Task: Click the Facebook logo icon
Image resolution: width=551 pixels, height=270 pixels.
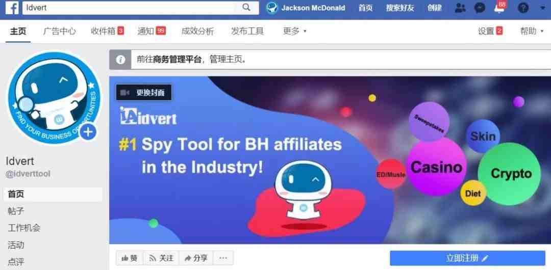Action: 12,8
